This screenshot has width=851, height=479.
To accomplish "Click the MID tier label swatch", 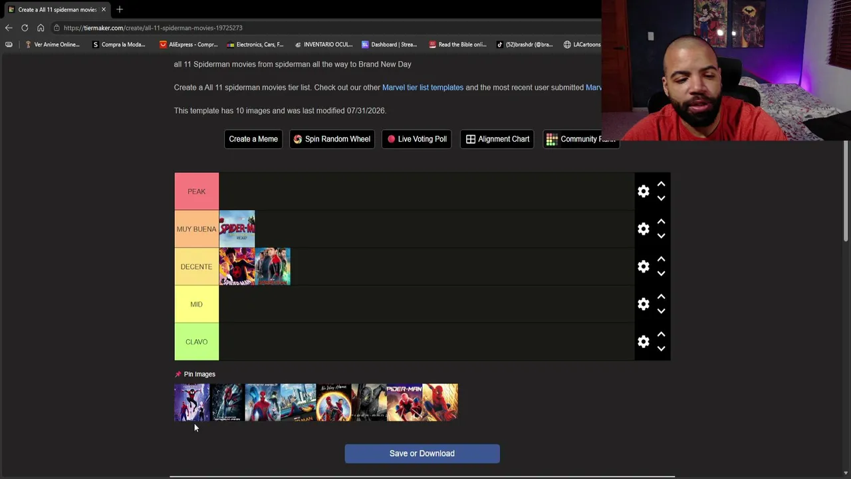I will pyautogui.click(x=196, y=304).
